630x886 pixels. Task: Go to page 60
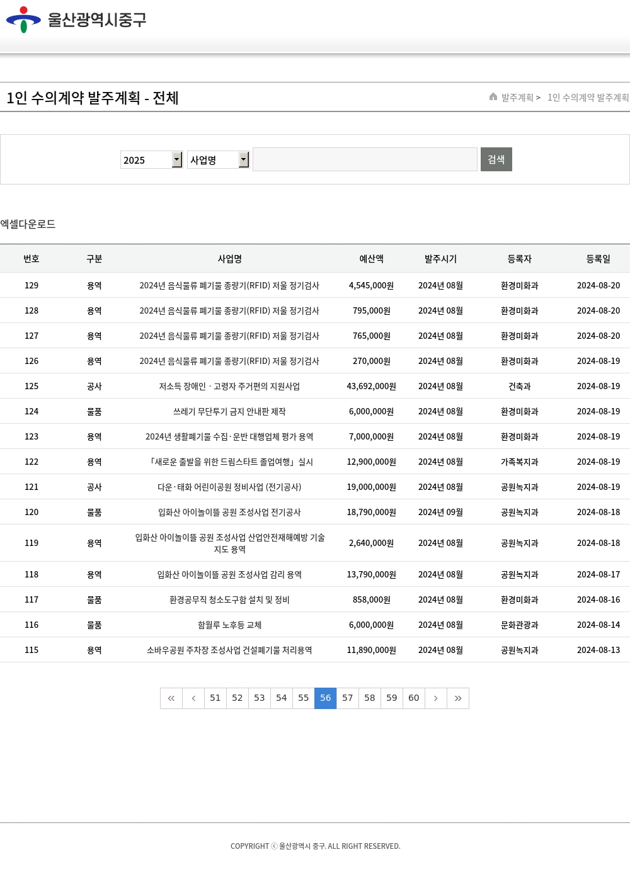click(x=414, y=698)
